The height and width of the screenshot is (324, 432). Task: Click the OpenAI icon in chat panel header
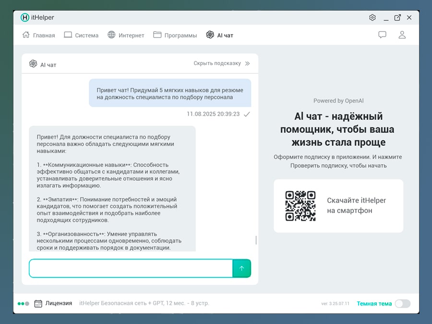[x=33, y=64]
